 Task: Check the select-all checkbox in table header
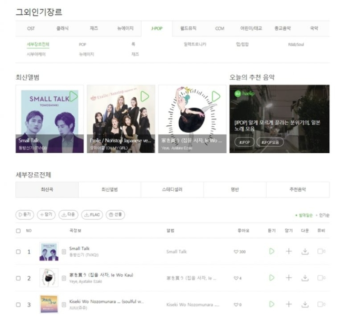coord(18,231)
